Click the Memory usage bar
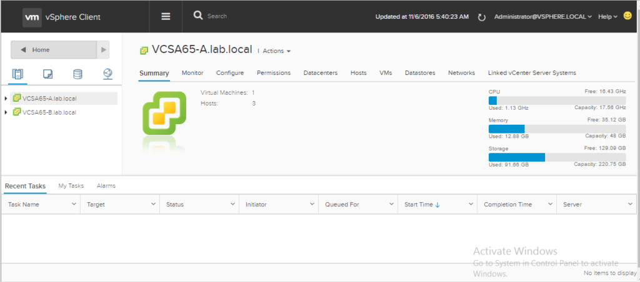 point(557,129)
